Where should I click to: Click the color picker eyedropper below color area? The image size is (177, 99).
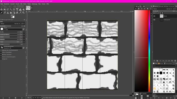pyautogui.click(x=140, y=94)
